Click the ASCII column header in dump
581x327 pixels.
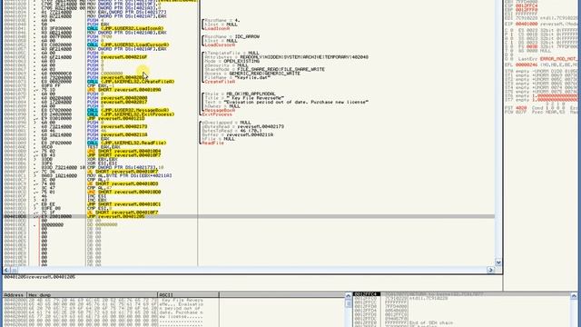(x=188, y=295)
